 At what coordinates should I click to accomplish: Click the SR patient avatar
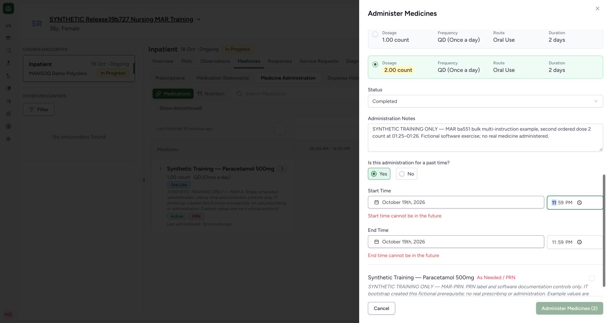click(x=37, y=23)
